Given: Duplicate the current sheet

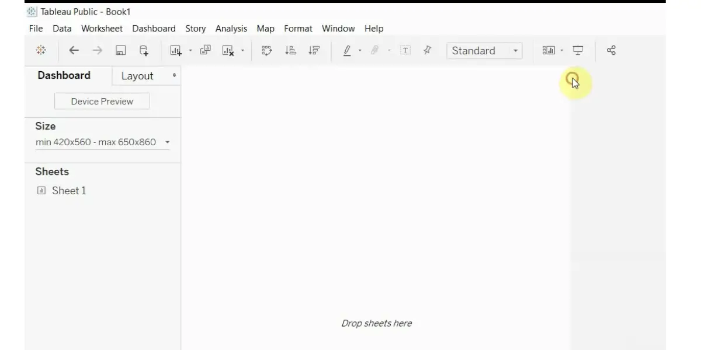Looking at the screenshot, I should pyautogui.click(x=206, y=50).
